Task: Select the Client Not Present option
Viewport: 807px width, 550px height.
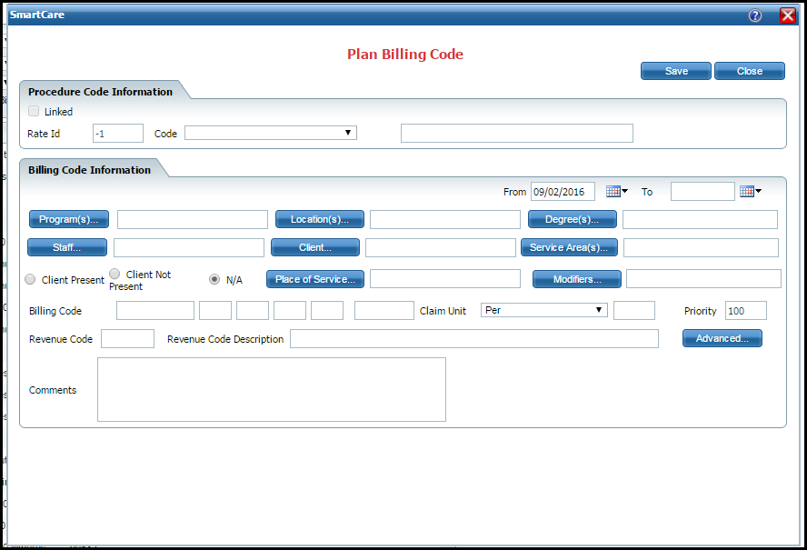Action: pyautogui.click(x=115, y=273)
